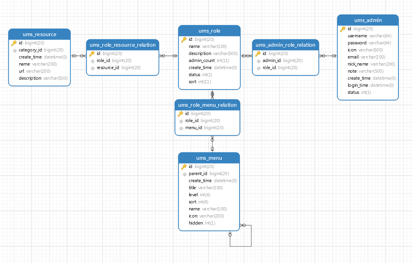Click relation line between ums_admin_role_relation and ums_admin
The height and width of the screenshot is (263, 413).
pos(328,56)
